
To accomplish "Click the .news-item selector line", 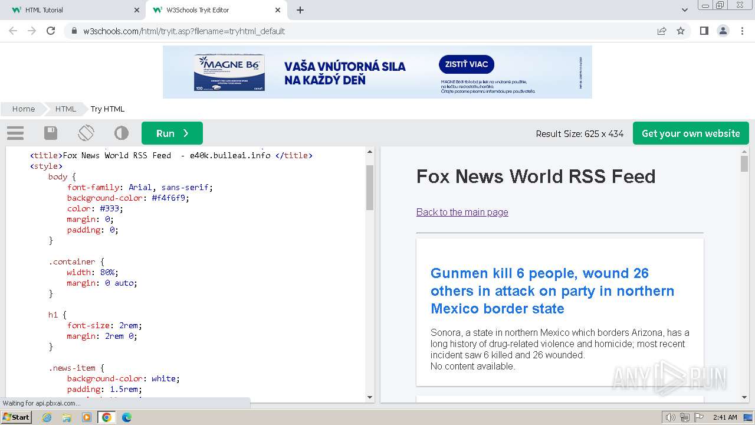I will coord(76,368).
